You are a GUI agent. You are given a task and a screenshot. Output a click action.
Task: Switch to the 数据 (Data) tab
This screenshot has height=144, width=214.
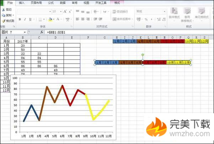pos(63,3)
